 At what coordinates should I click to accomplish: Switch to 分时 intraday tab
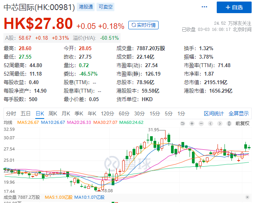(x=11, y=113)
